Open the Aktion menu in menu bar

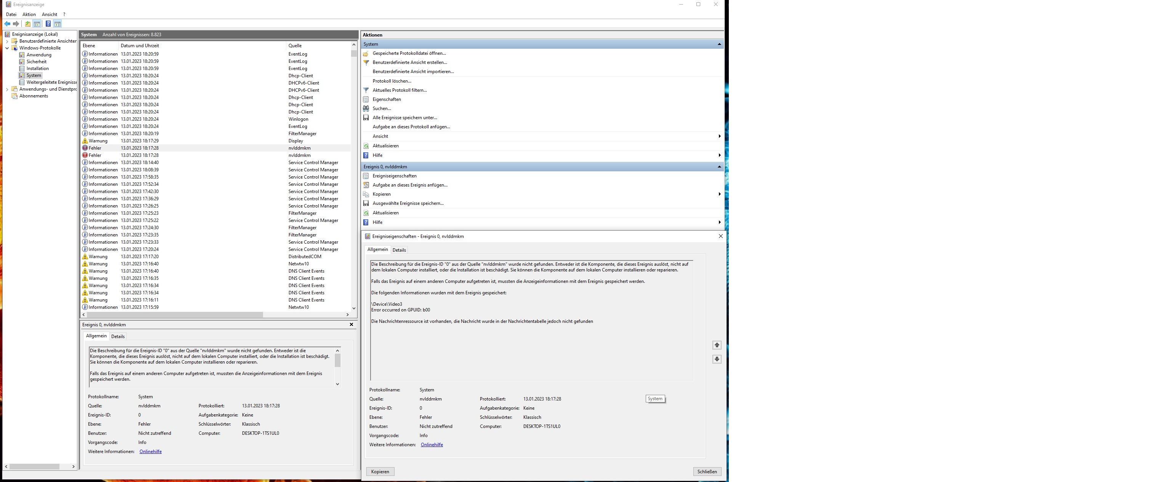pyautogui.click(x=29, y=14)
